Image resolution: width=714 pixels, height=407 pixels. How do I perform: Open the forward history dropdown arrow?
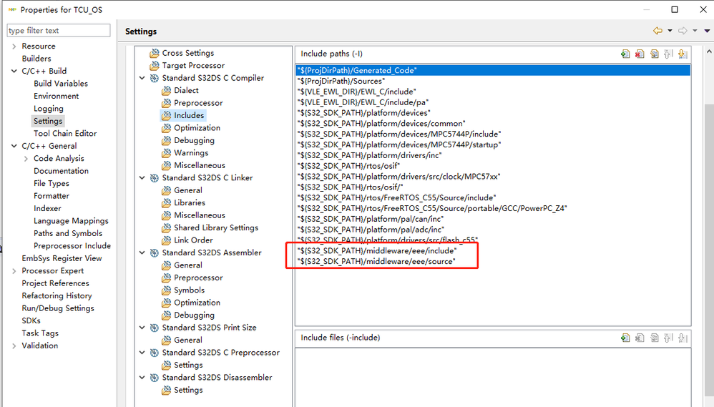coord(695,31)
